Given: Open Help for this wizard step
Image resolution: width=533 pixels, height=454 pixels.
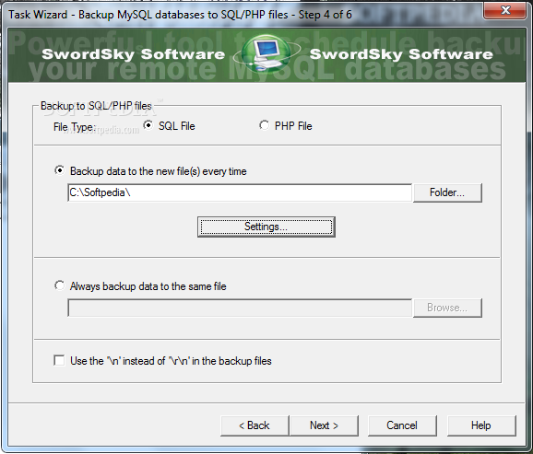Looking at the screenshot, I should tap(481, 425).
